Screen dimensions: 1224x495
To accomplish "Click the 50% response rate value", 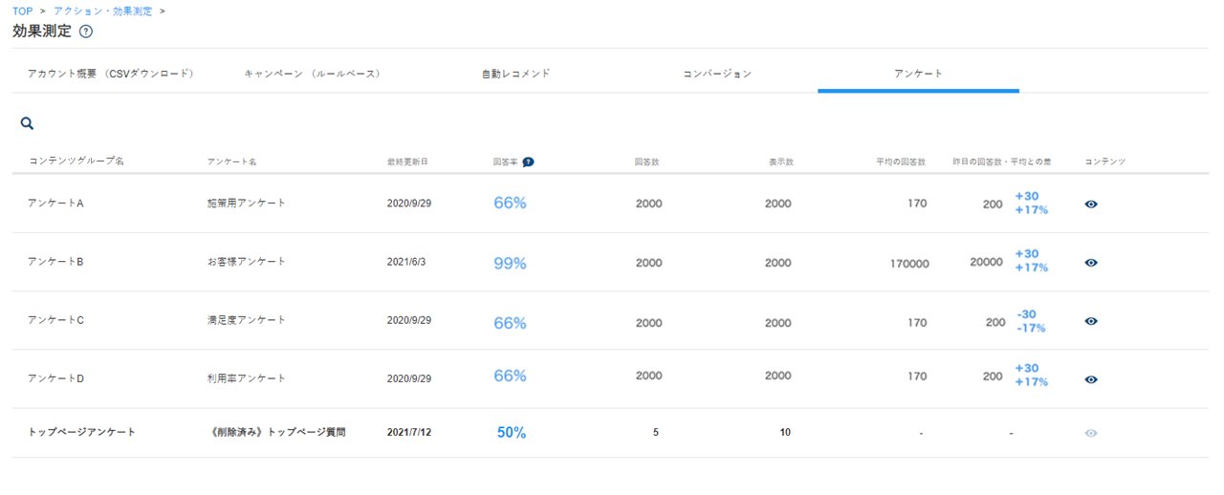I will pyautogui.click(x=512, y=433).
